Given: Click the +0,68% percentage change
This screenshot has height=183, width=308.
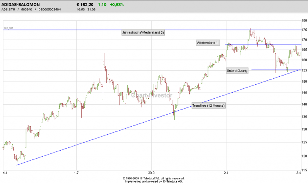Looking at the screenshot, I should coord(117,4).
